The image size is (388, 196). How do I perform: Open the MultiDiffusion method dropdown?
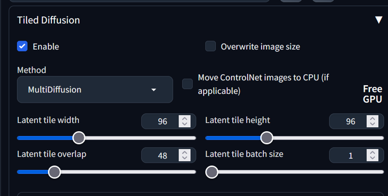click(x=95, y=90)
